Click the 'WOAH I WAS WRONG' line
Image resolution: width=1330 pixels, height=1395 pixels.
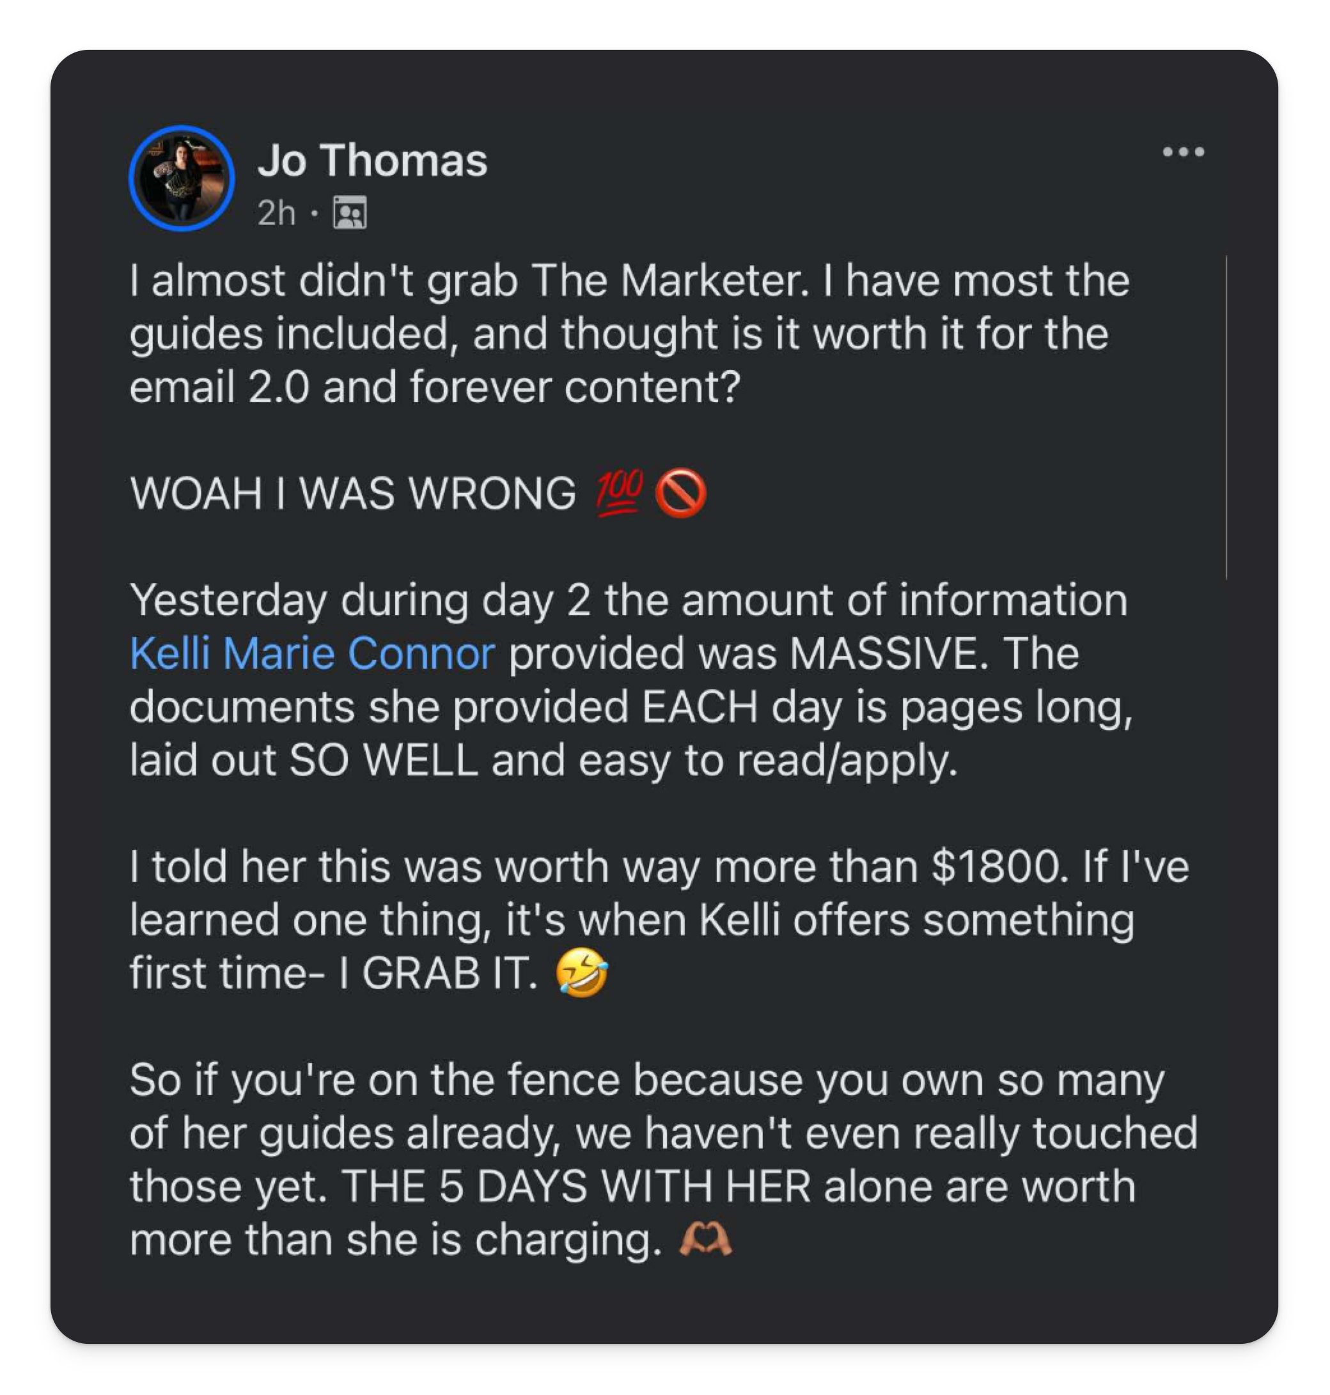point(352,493)
